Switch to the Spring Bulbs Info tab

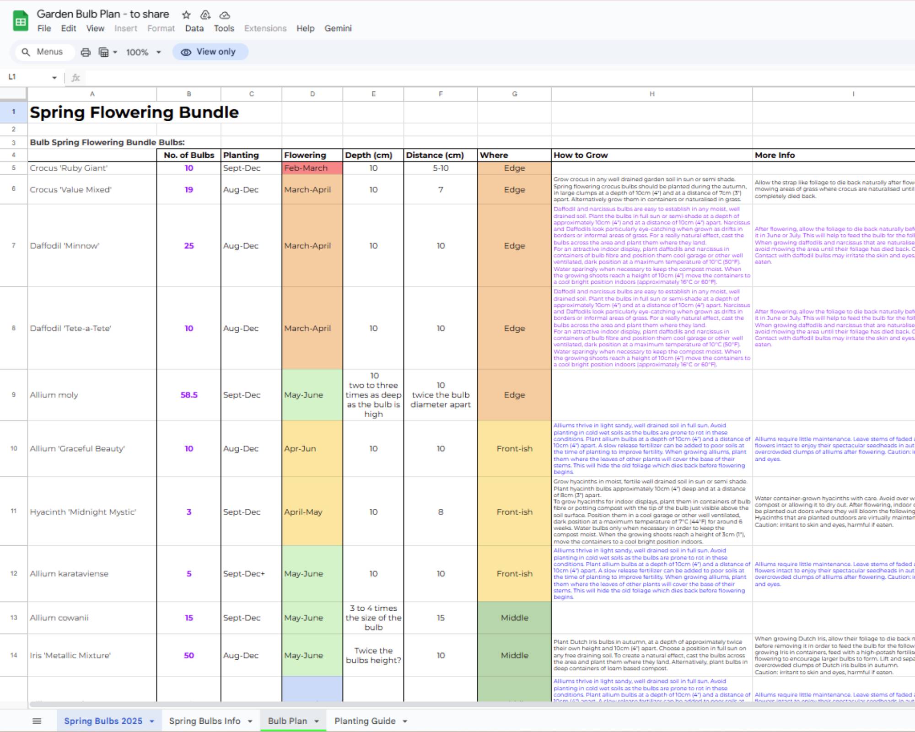click(205, 721)
